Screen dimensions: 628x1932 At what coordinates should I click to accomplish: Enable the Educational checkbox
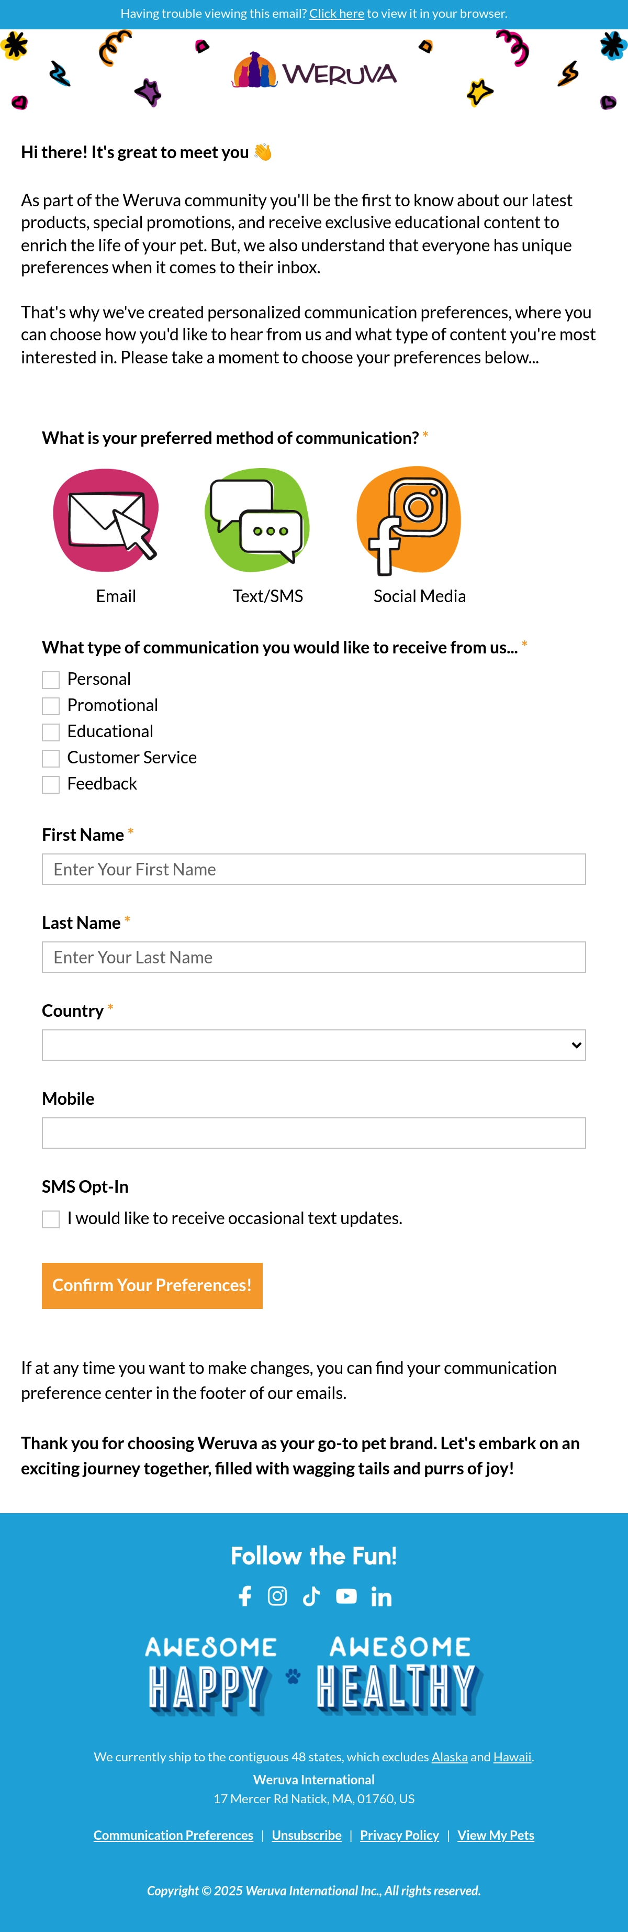pyautogui.click(x=51, y=732)
